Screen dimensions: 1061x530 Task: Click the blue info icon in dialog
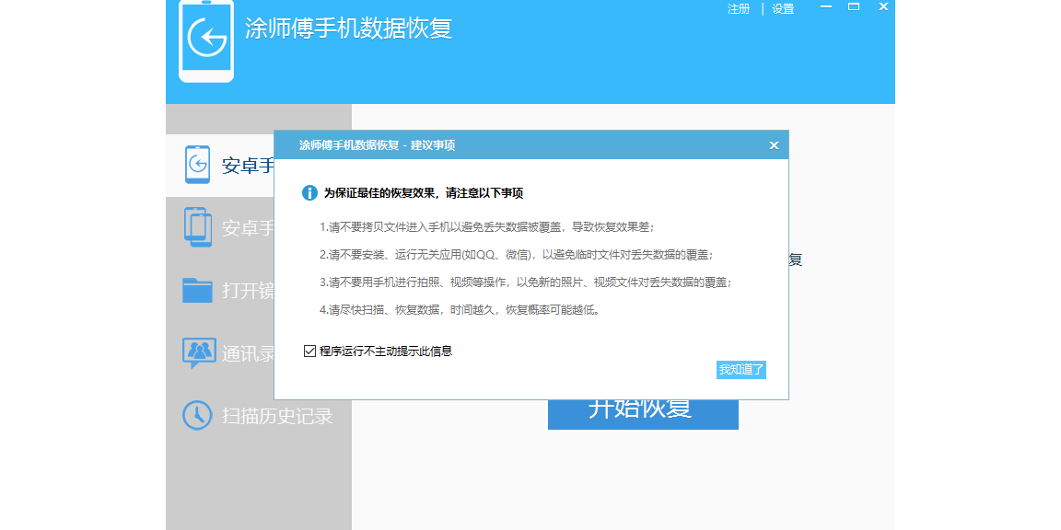click(x=309, y=193)
